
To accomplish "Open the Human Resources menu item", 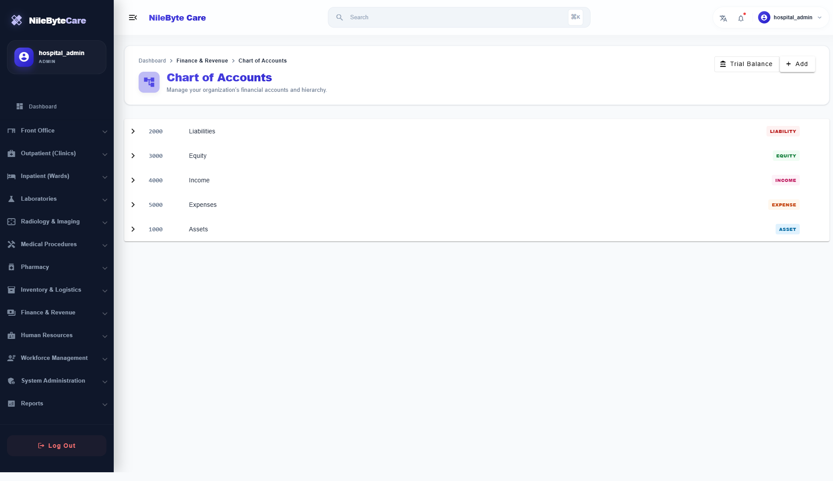I will [x=57, y=335].
